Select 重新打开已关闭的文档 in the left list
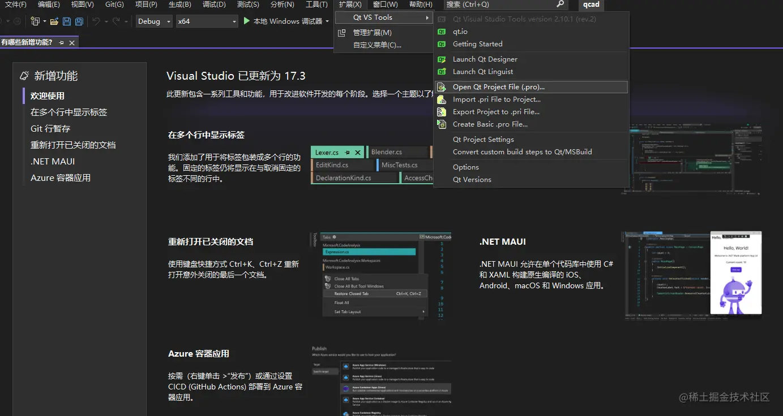Image resolution: width=783 pixels, height=416 pixels. coord(73,145)
